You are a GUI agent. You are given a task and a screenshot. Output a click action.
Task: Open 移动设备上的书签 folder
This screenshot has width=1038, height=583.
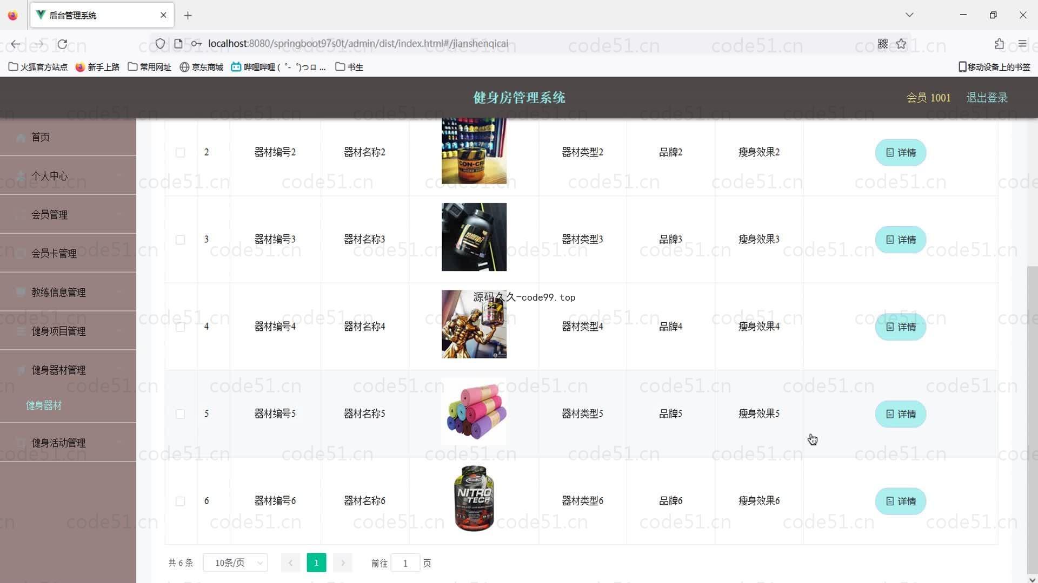tap(994, 67)
